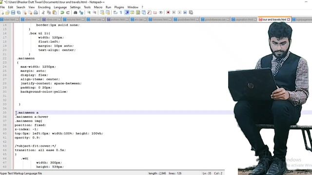
Task: Open the Document List panel icon
Action: pos(143,13)
